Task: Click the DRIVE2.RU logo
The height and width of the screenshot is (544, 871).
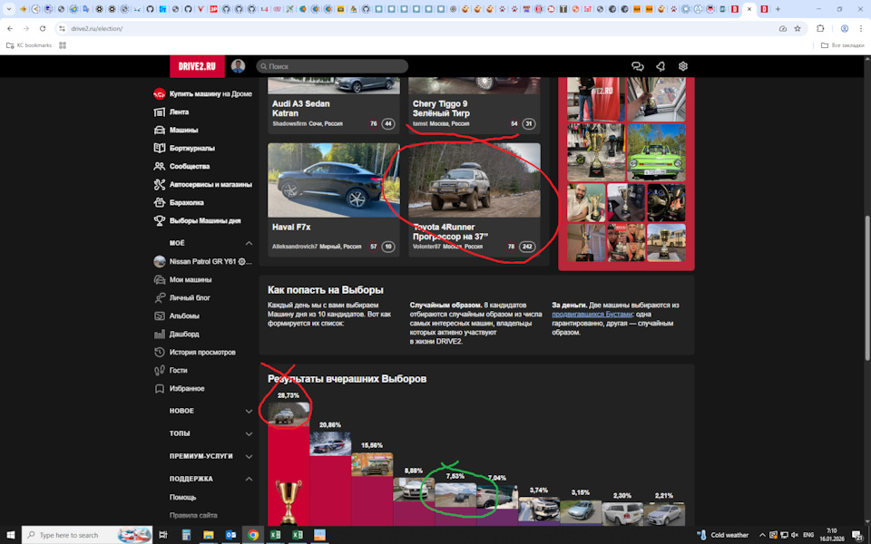Action: click(197, 66)
